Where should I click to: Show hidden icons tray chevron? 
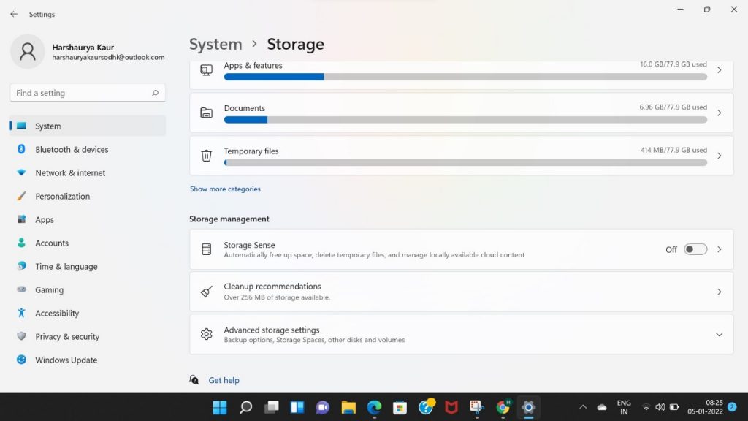583,408
